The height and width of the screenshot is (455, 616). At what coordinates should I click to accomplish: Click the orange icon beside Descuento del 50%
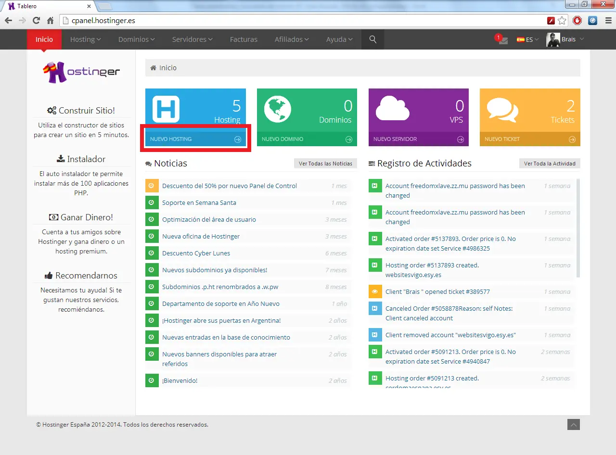point(152,186)
